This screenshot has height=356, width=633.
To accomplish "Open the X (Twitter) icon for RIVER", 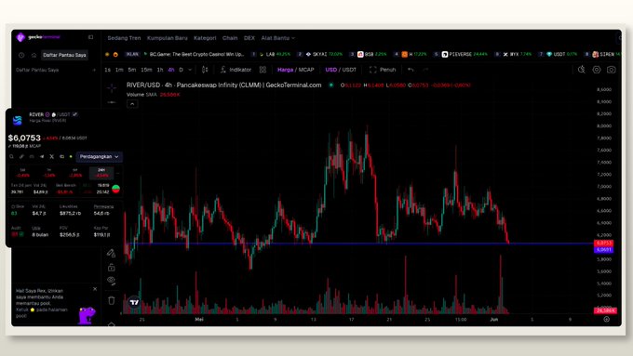I will [x=52, y=156].
